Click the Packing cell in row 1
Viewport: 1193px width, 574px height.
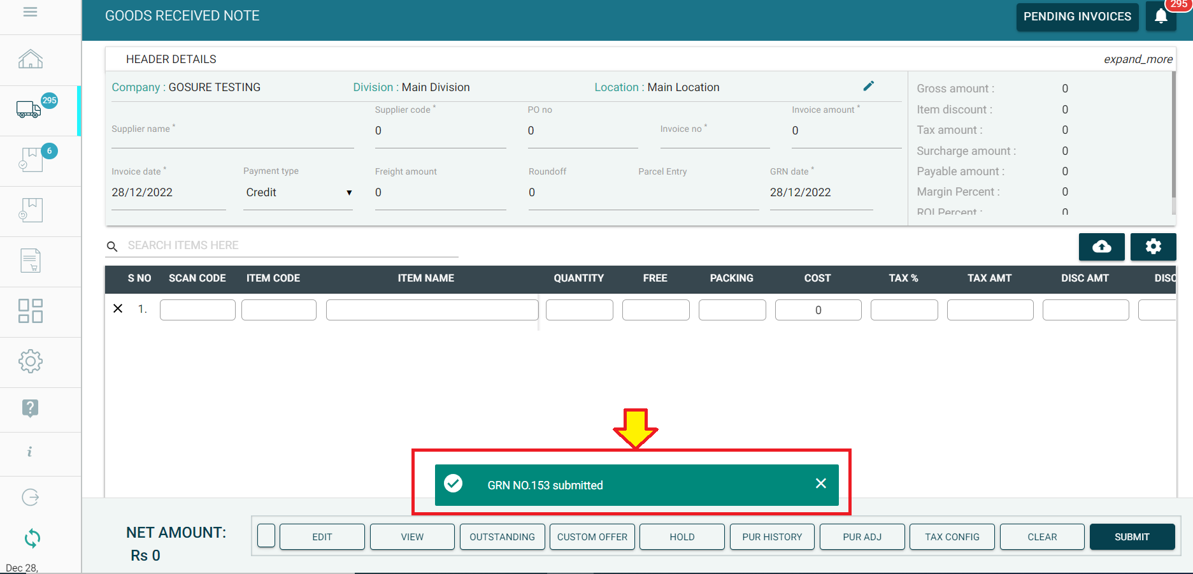(x=732, y=310)
